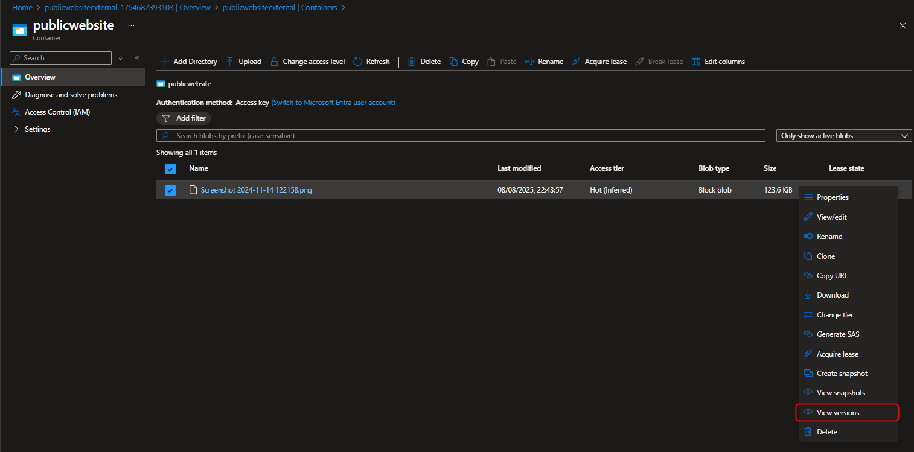914x452 pixels.
Task: Deselect the Screenshot 2024-11-14 blob checkbox
Action: point(170,189)
